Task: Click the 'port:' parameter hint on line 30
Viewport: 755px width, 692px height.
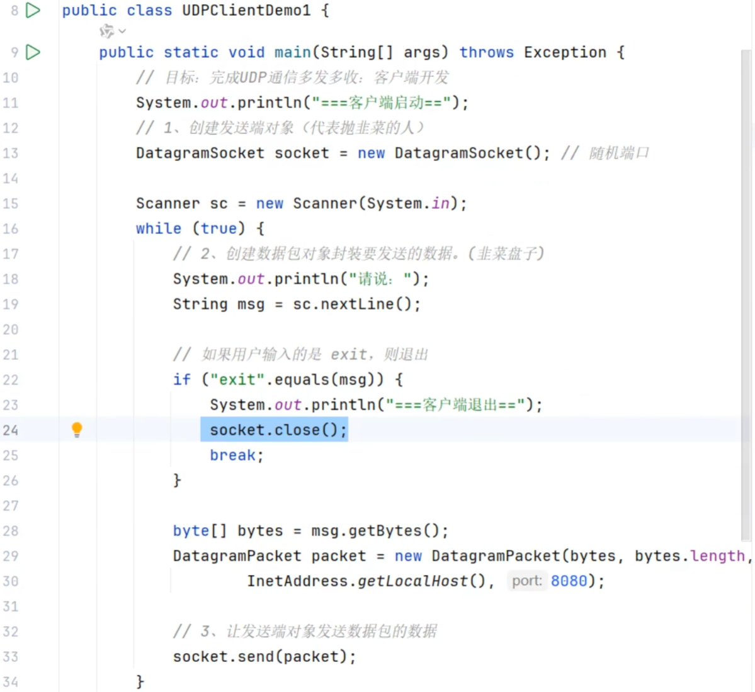Action: 527,581
